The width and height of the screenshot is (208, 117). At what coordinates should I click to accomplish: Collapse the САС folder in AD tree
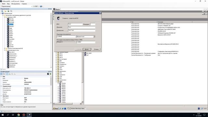point(56,82)
